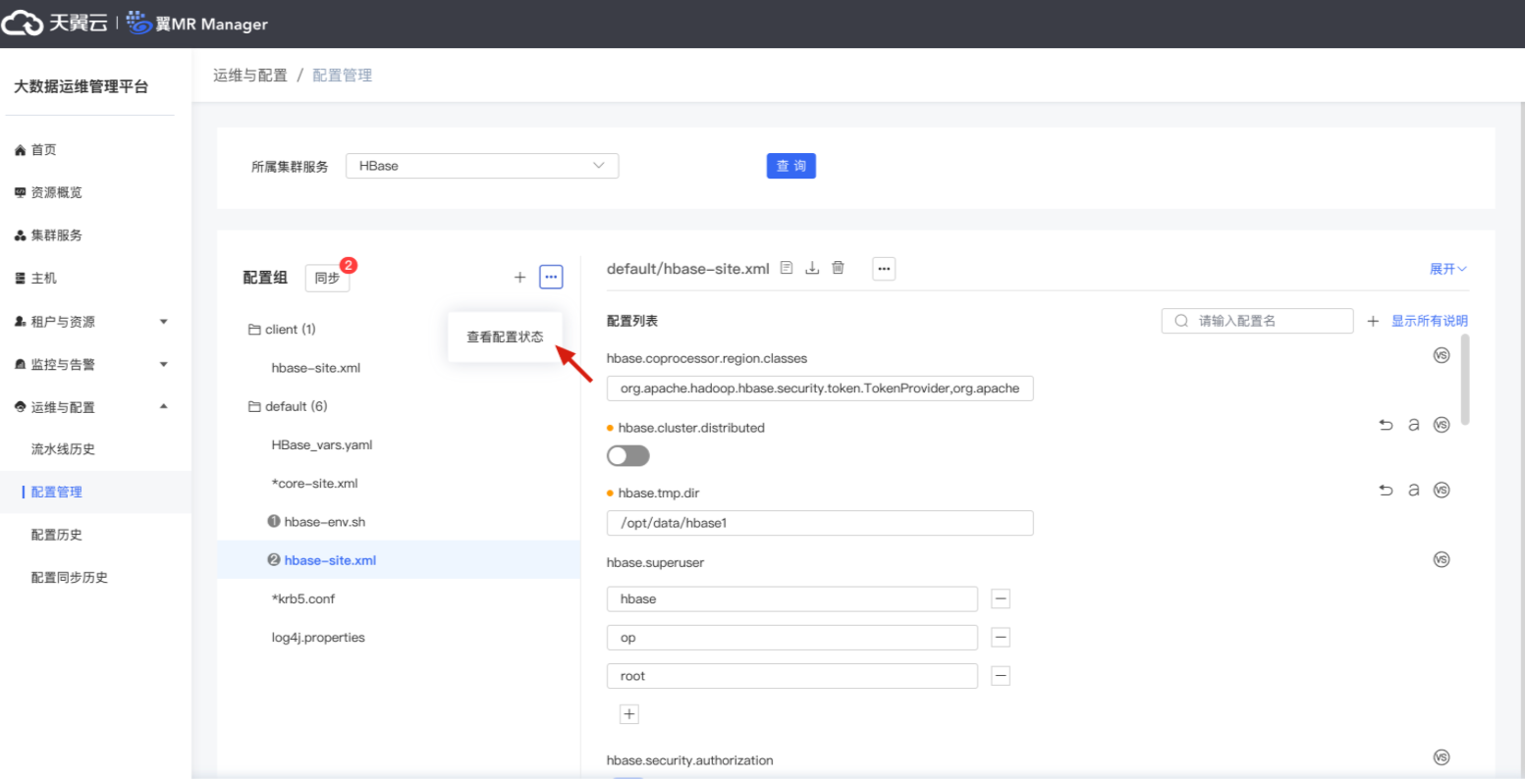The image size is (1525, 779).
Task: Click 运维与配置 breadcrumb link
Action: point(250,76)
